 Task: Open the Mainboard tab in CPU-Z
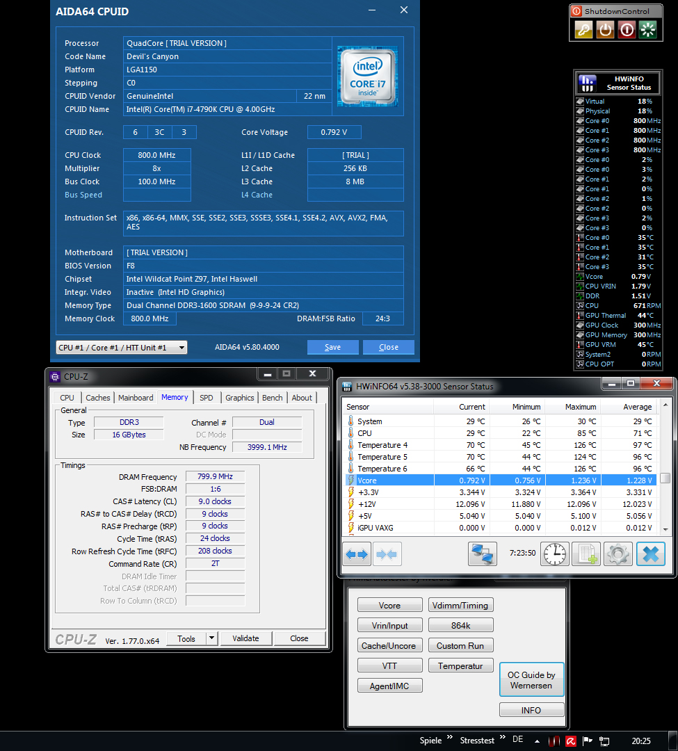click(x=136, y=398)
